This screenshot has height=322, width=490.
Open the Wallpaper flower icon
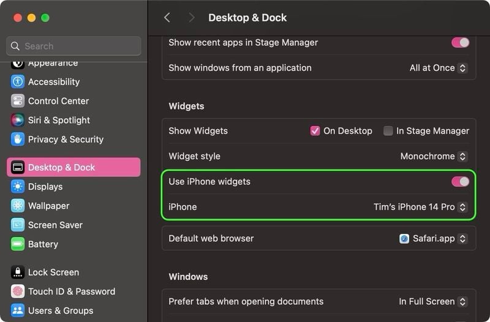[18, 206]
